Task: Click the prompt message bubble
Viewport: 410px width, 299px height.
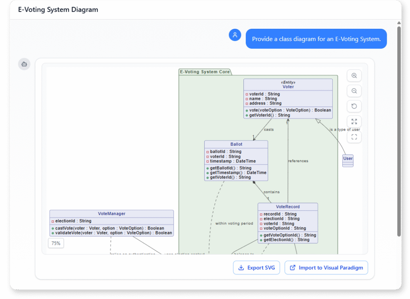Action: tap(316, 38)
